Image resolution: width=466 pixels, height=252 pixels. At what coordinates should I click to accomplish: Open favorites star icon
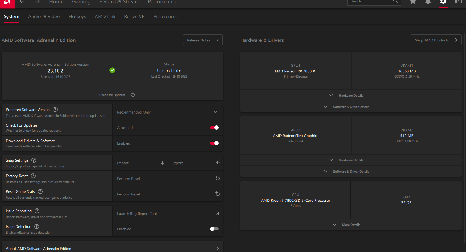413,2
